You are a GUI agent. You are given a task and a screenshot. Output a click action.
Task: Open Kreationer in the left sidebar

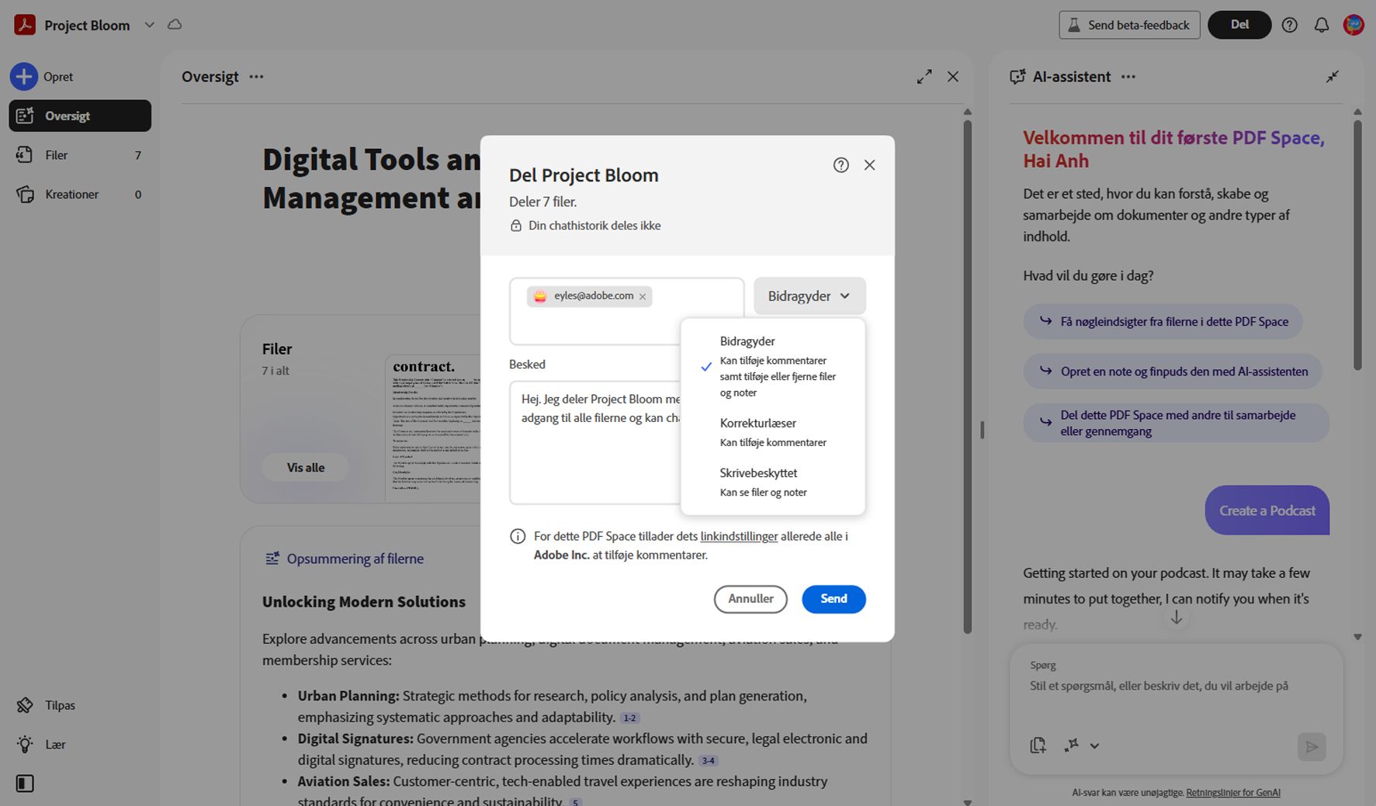tap(80, 194)
